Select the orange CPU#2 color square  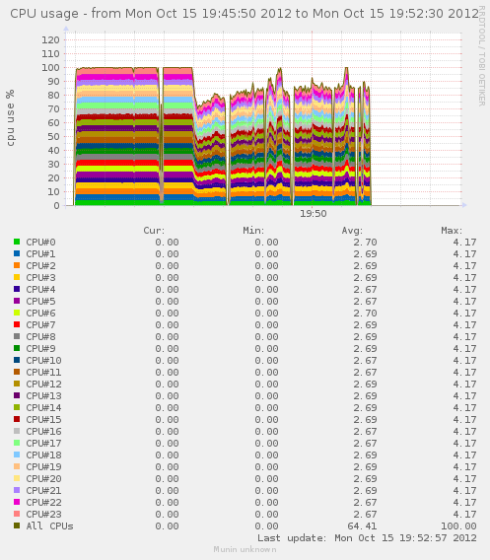(x=17, y=265)
